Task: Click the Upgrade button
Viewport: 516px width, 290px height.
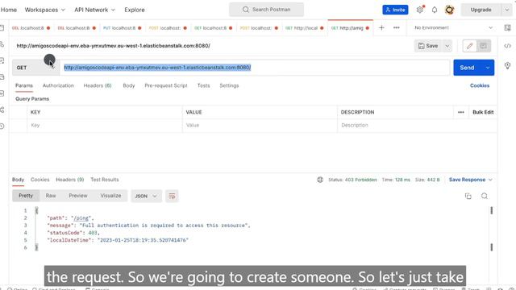Action: tap(481, 10)
